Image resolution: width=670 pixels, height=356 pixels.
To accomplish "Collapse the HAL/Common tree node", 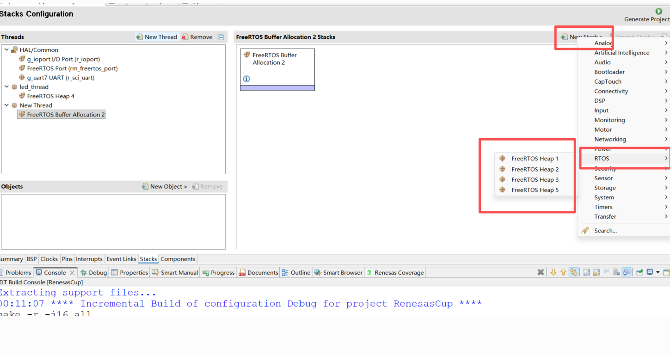I will pos(6,49).
